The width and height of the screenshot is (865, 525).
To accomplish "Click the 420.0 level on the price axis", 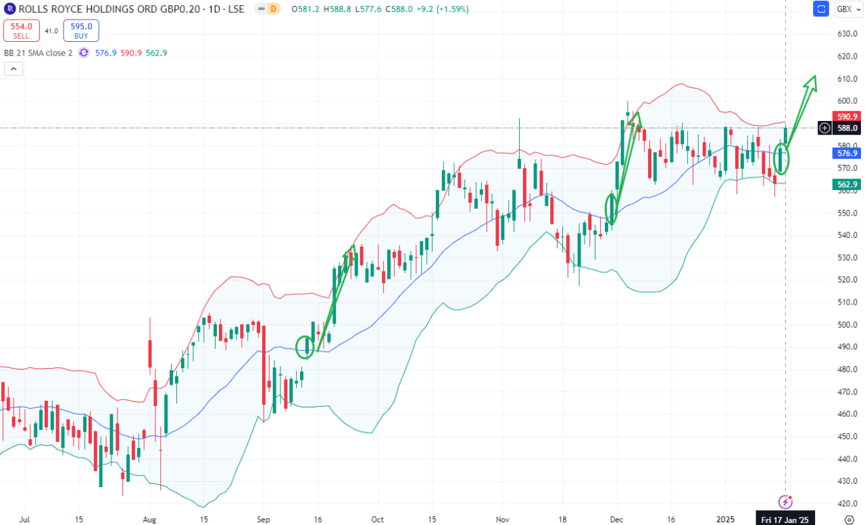I will coord(847,503).
